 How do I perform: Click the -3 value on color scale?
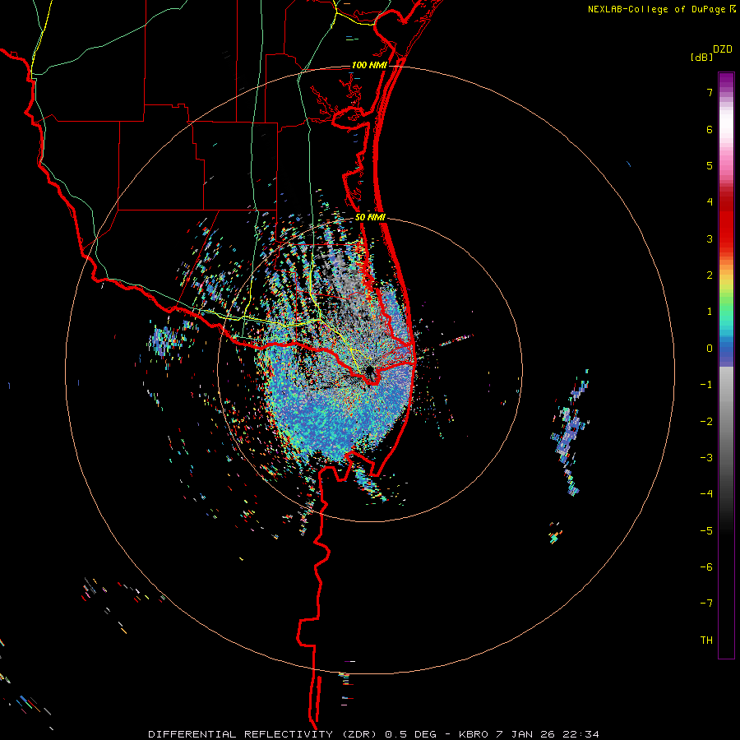click(706, 458)
